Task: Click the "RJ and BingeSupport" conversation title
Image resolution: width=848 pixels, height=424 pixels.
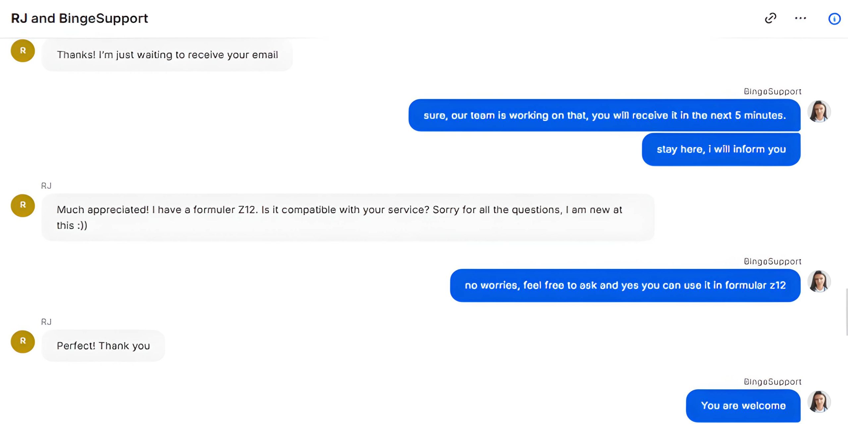Action: tap(79, 18)
